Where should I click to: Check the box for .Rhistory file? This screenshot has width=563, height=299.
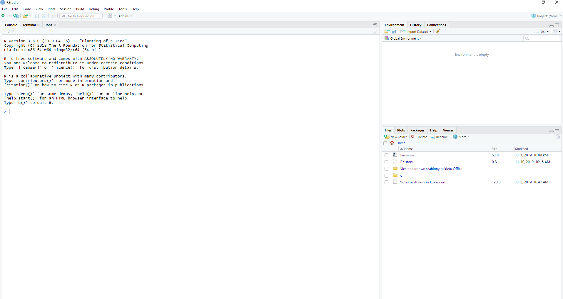click(387, 162)
